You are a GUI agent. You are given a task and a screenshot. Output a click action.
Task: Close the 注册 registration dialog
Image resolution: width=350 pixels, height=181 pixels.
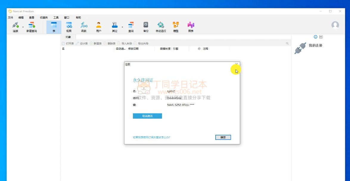click(x=237, y=64)
